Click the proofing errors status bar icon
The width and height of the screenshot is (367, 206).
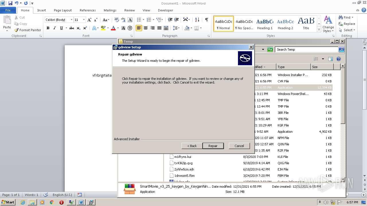point(46,195)
